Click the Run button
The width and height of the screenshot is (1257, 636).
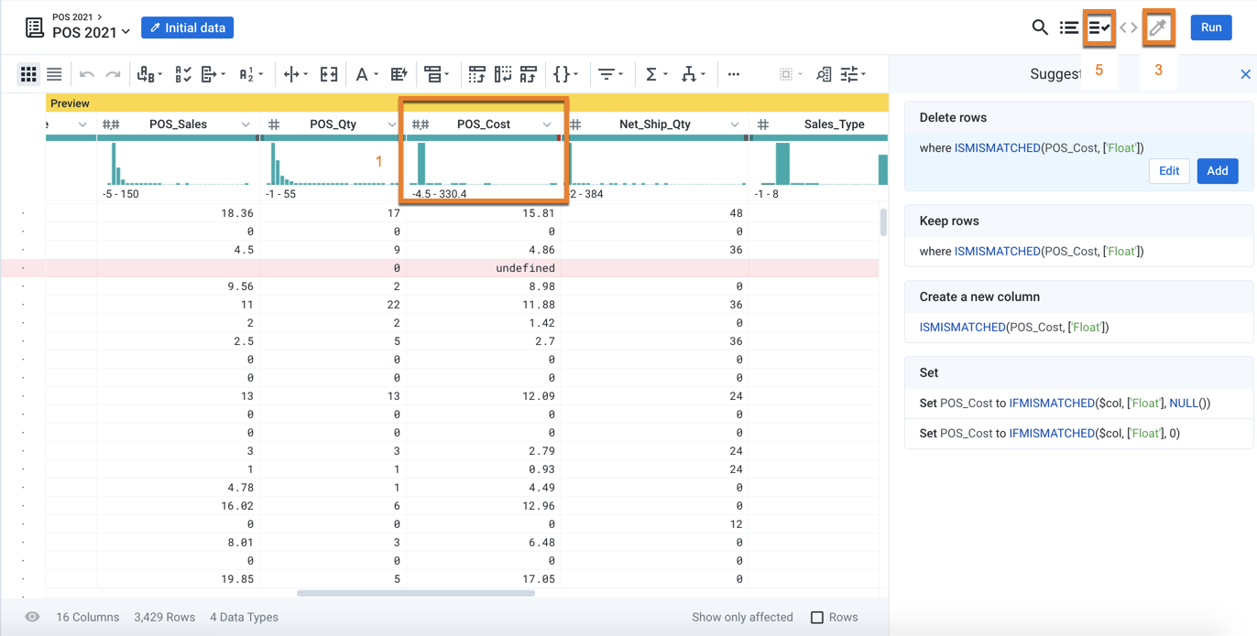tap(1211, 27)
